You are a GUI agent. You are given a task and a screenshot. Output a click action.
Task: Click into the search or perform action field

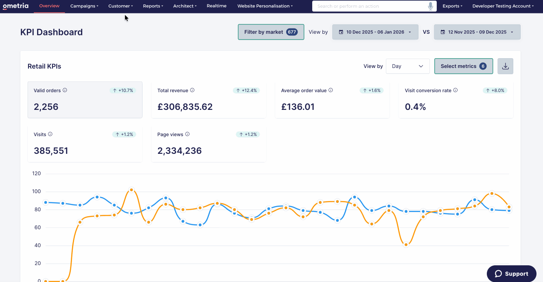tap(370, 6)
